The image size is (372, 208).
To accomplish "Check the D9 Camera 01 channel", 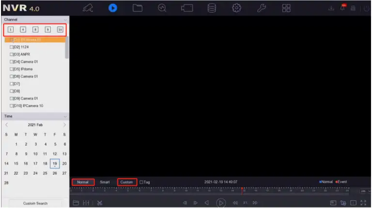I will (x=12, y=99).
